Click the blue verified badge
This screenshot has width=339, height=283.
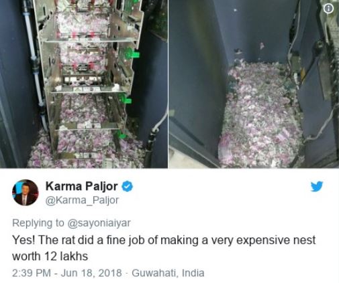[x=127, y=187]
